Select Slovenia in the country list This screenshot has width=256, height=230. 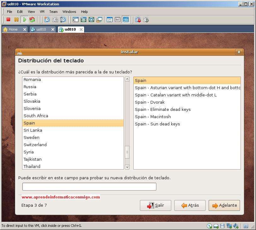pyautogui.click(x=73, y=108)
